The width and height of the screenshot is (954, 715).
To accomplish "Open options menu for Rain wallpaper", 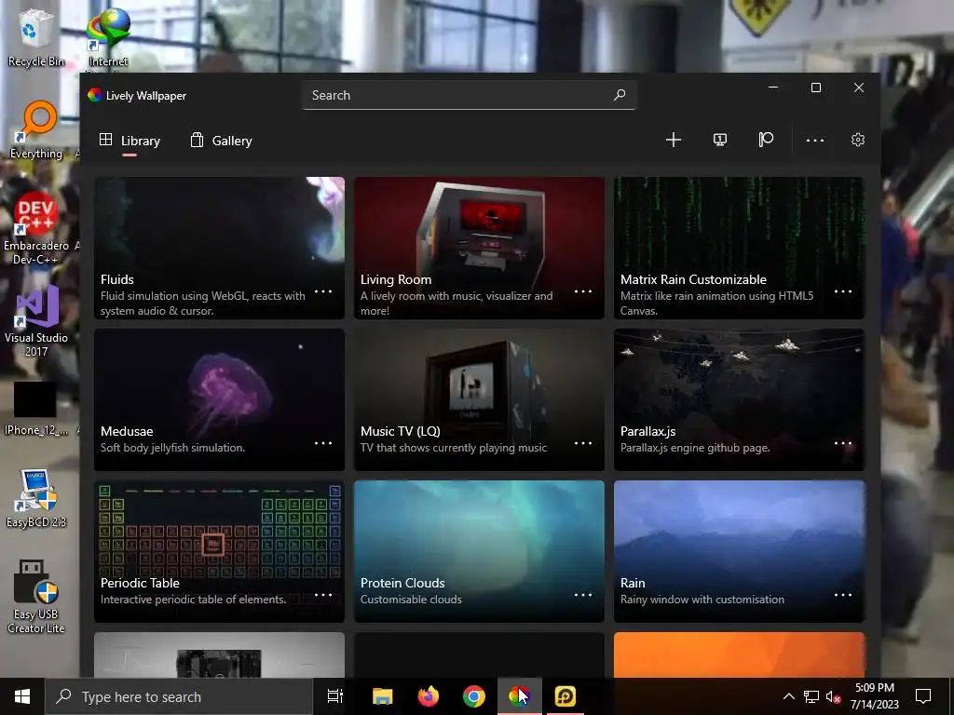I will click(842, 595).
